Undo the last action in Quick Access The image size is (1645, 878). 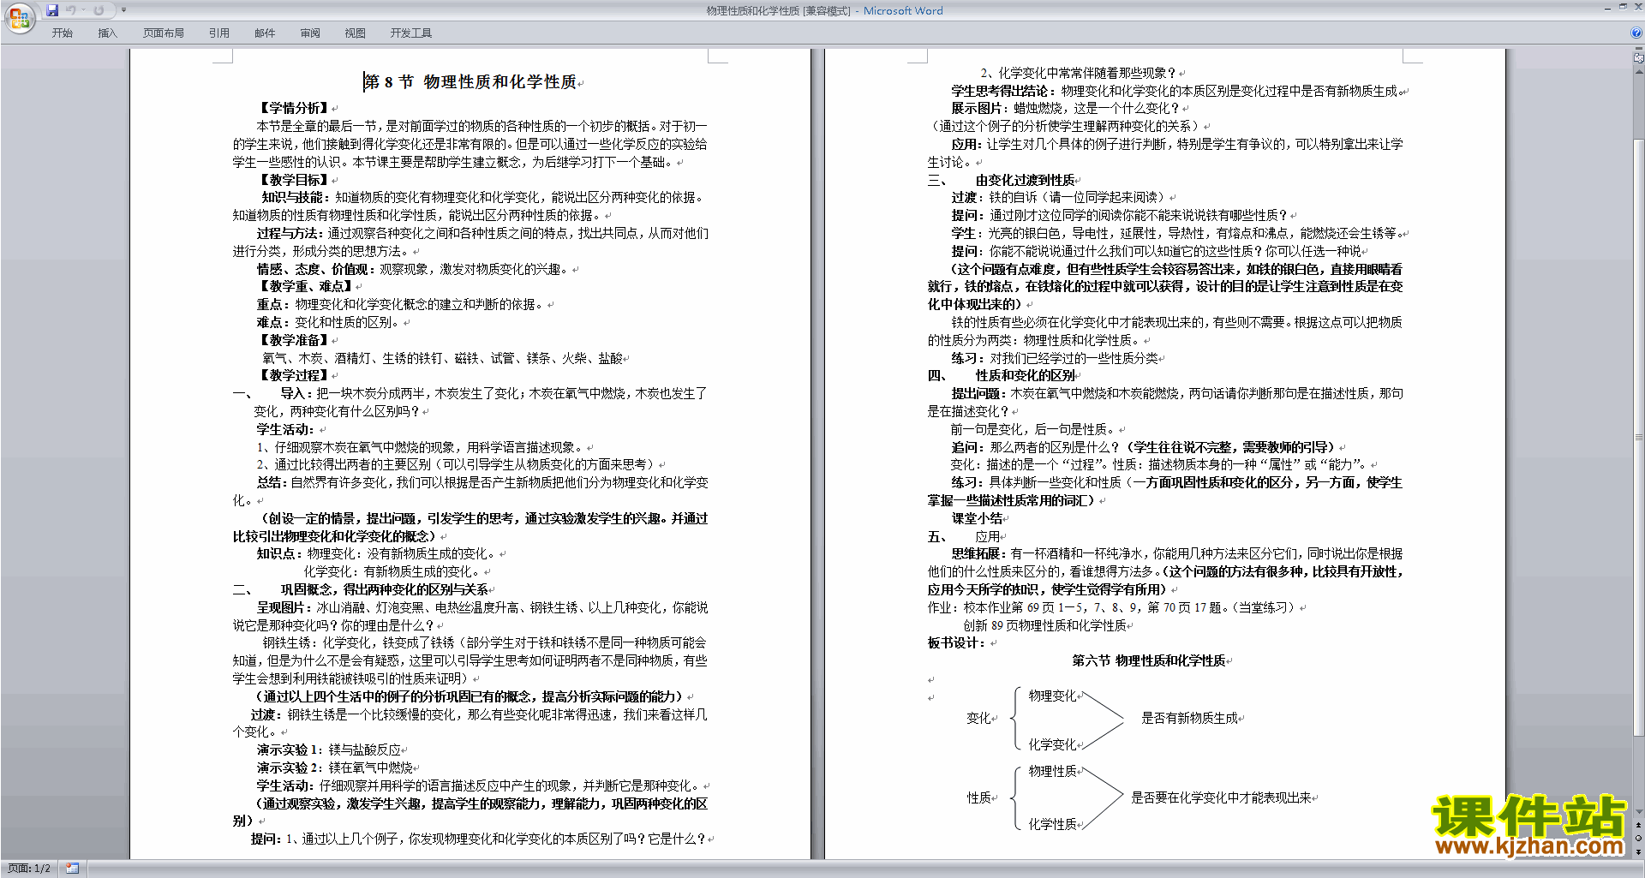coord(71,10)
